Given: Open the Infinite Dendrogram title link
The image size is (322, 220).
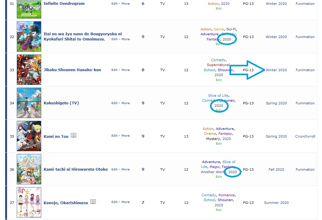Looking at the screenshot, I should (x=64, y=4).
